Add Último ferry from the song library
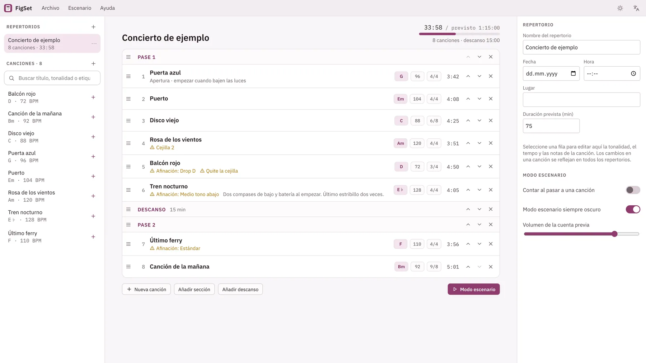 point(93,237)
